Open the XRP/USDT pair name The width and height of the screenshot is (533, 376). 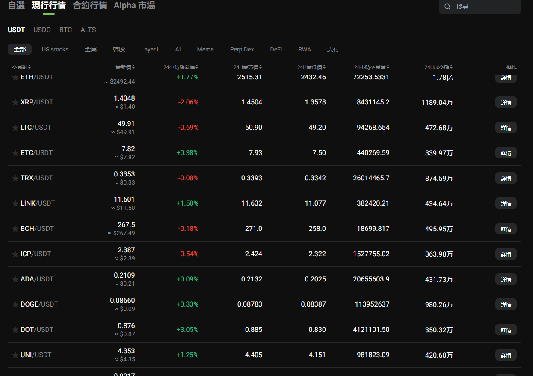(37, 102)
